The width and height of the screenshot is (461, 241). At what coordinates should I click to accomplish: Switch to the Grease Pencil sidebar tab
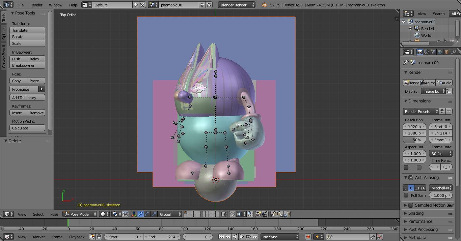[4, 57]
